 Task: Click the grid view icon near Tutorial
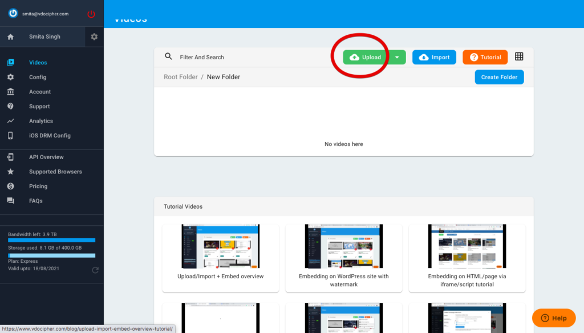518,56
